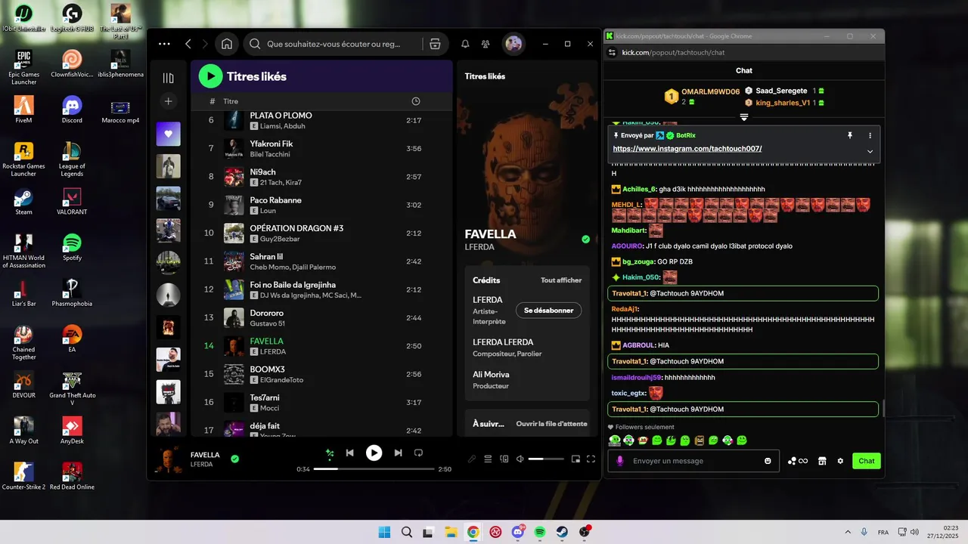Skip to next track in Spotify

[398, 453]
